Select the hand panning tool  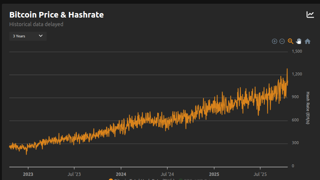[299, 41]
